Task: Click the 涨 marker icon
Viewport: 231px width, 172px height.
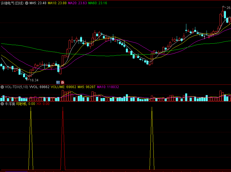Action: click(62, 82)
